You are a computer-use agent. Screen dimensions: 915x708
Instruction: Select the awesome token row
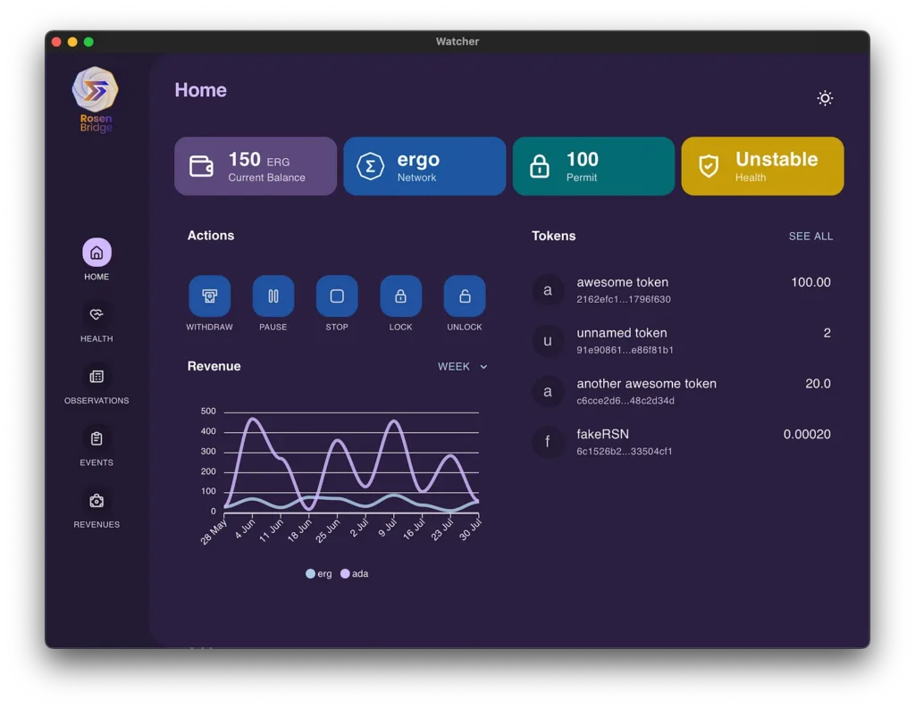[681, 290]
